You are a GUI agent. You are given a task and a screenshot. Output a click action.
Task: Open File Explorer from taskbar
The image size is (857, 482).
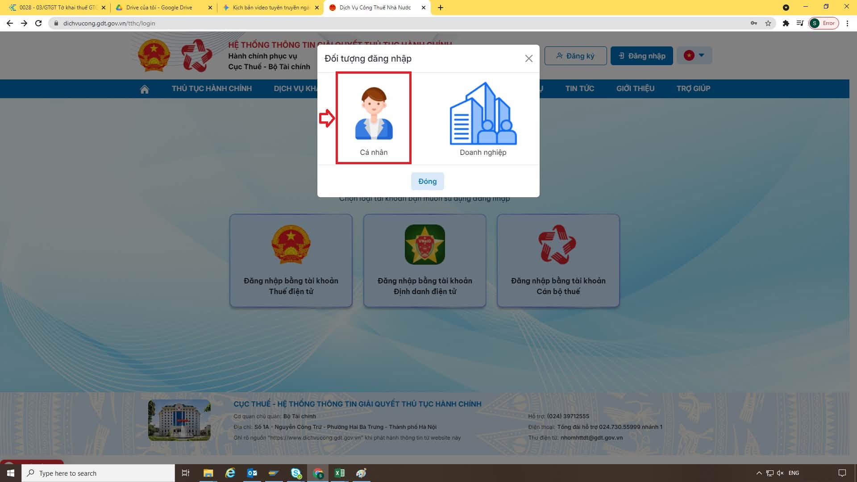[x=208, y=473]
